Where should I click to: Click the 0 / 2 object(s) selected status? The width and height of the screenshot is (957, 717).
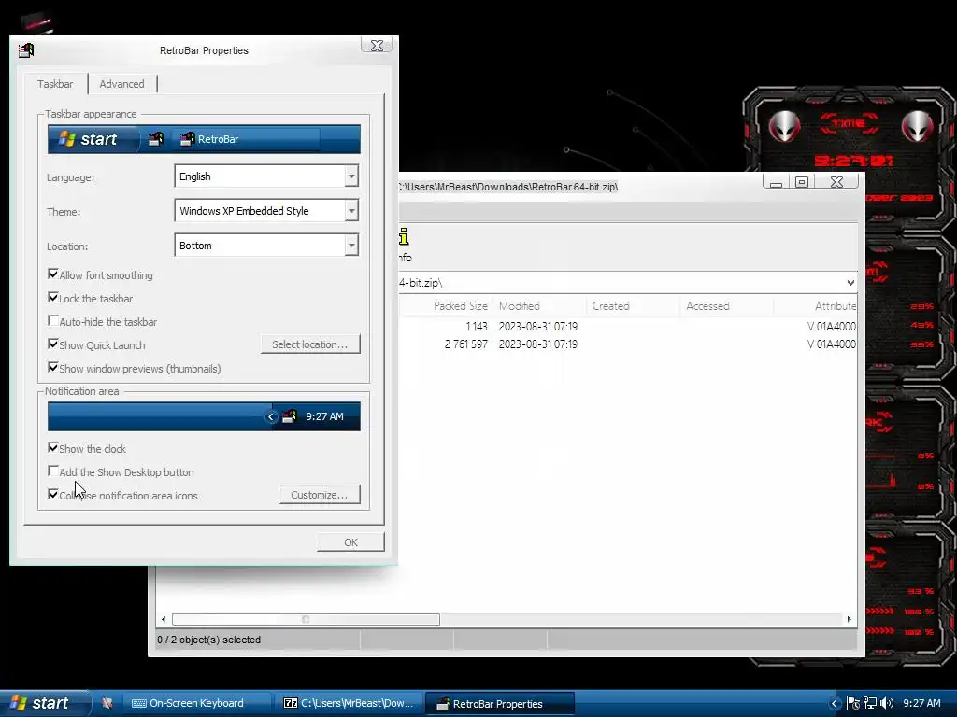pos(208,640)
